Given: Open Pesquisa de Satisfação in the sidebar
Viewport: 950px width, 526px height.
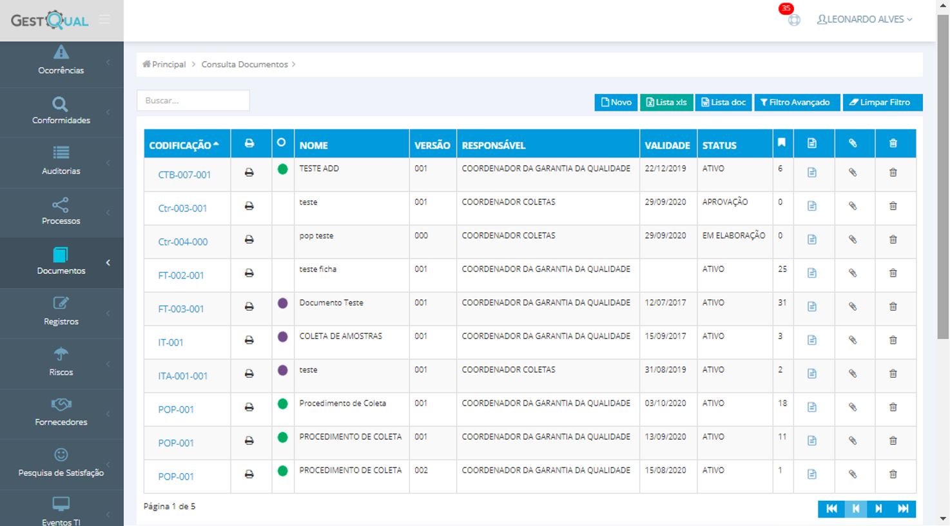Looking at the screenshot, I should 61,463.
